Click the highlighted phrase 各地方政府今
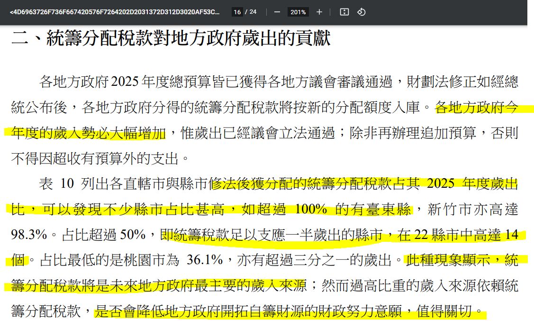534x321 pixels. coord(475,108)
